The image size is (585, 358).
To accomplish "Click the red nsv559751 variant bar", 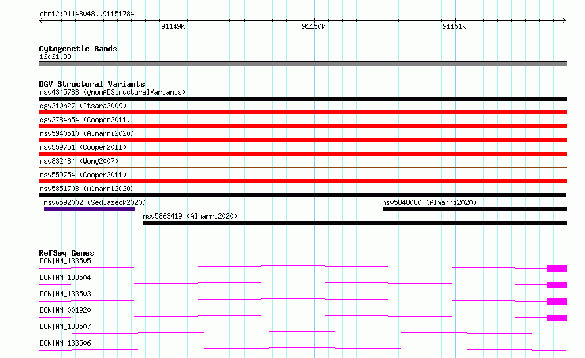I will (302, 154).
